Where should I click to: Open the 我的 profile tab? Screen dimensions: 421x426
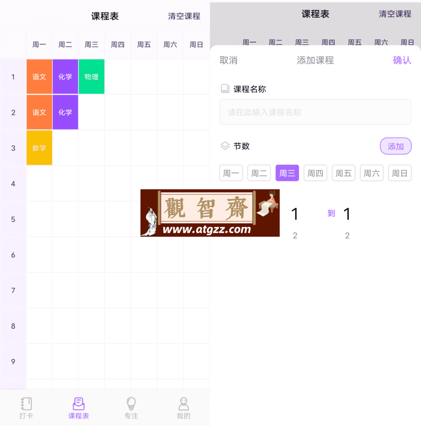184,408
